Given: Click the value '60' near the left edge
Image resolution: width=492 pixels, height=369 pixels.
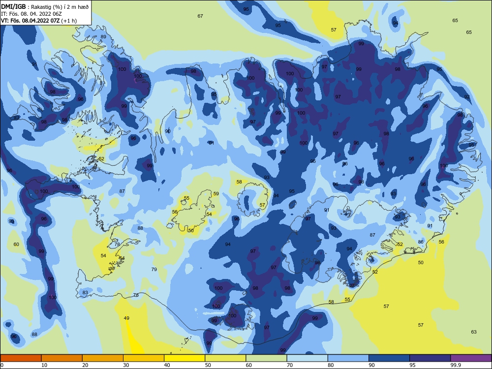Looking at the screenshot, I should click(16, 244).
